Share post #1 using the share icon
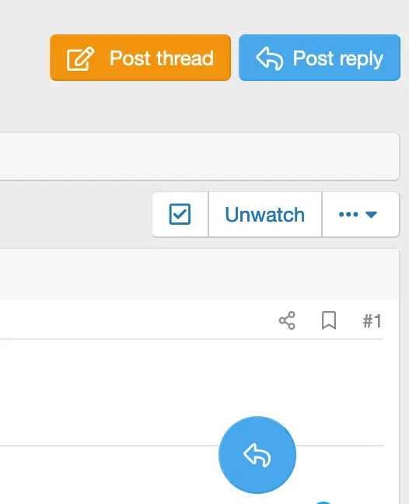The width and height of the screenshot is (409, 504). pos(287,320)
